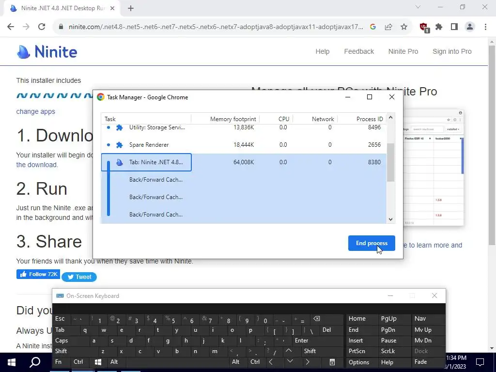Click the Ninite Pro screenshot thumbnail

click(434, 167)
